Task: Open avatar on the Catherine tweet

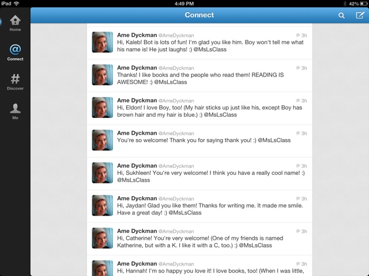Action: tap(103, 238)
